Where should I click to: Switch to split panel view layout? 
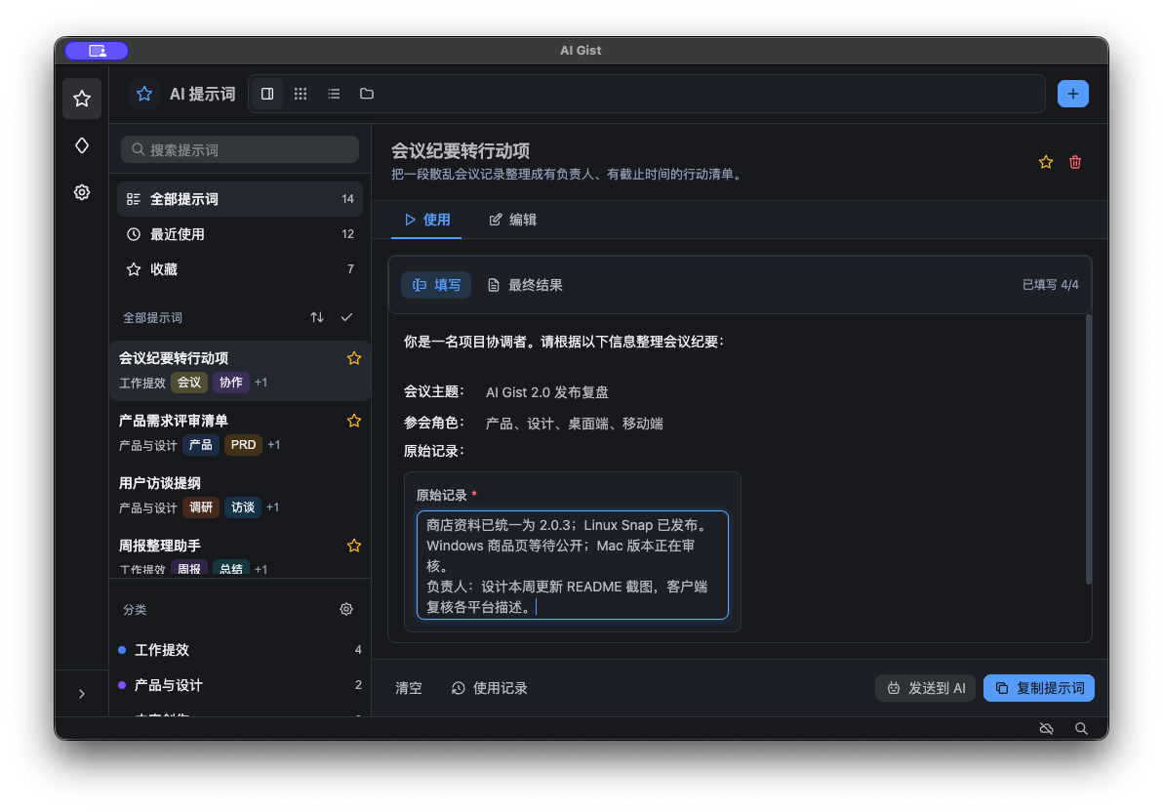(x=267, y=94)
